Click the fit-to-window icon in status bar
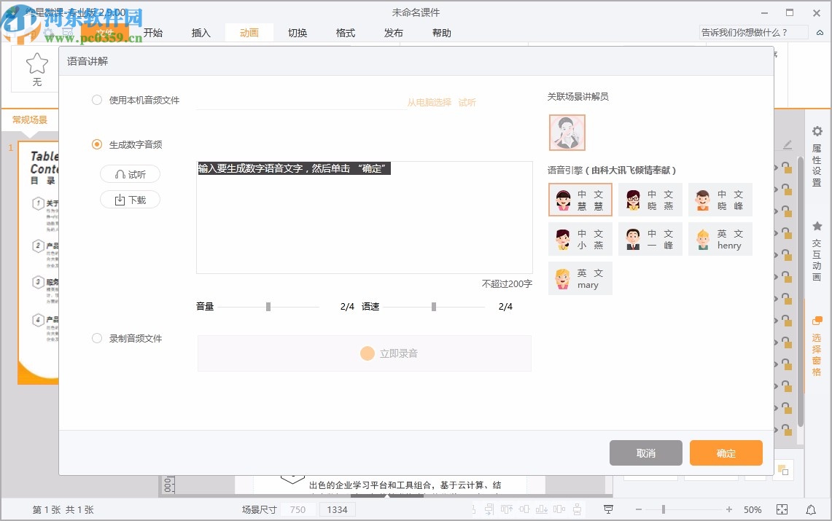The image size is (832, 521). [x=781, y=509]
